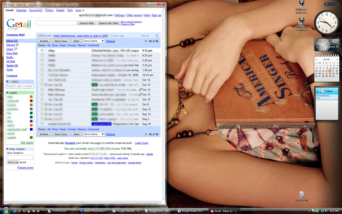Click the Compose Mail link
The height and width of the screenshot is (214, 342).
click(15, 35)
